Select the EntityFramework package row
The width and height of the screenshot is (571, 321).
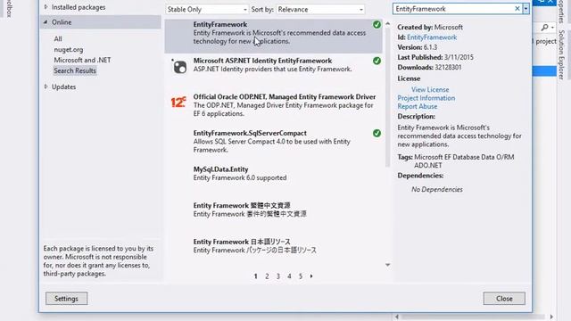click(x=274, y=36)
